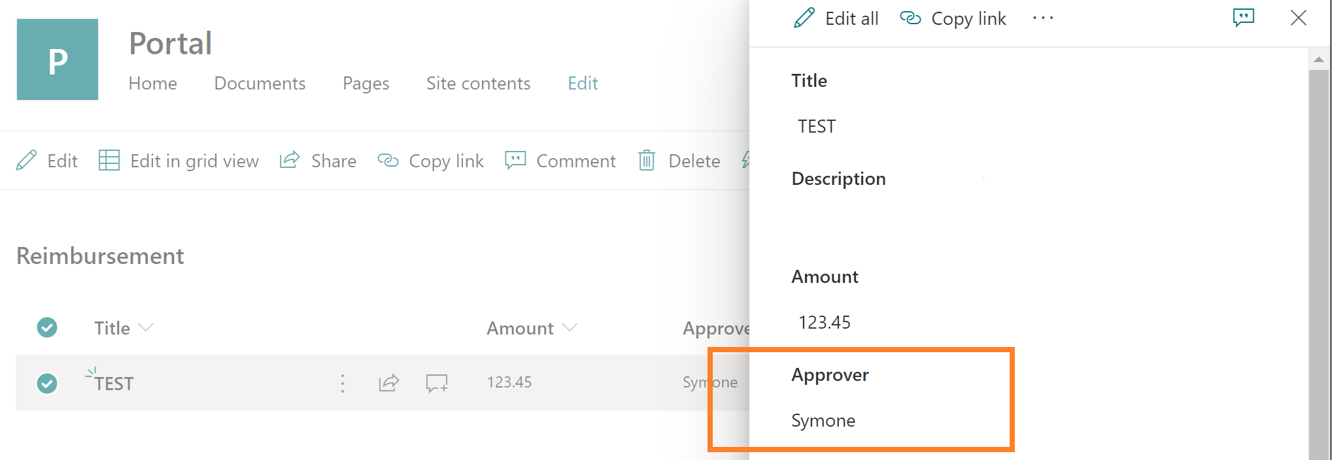Click the Portal site logo

point(57,59)
